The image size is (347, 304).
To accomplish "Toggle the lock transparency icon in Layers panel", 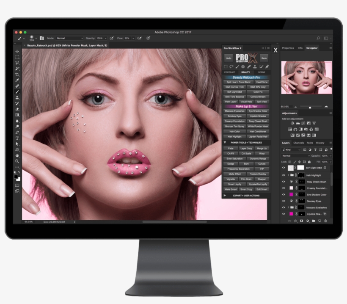I will (289, 162).
